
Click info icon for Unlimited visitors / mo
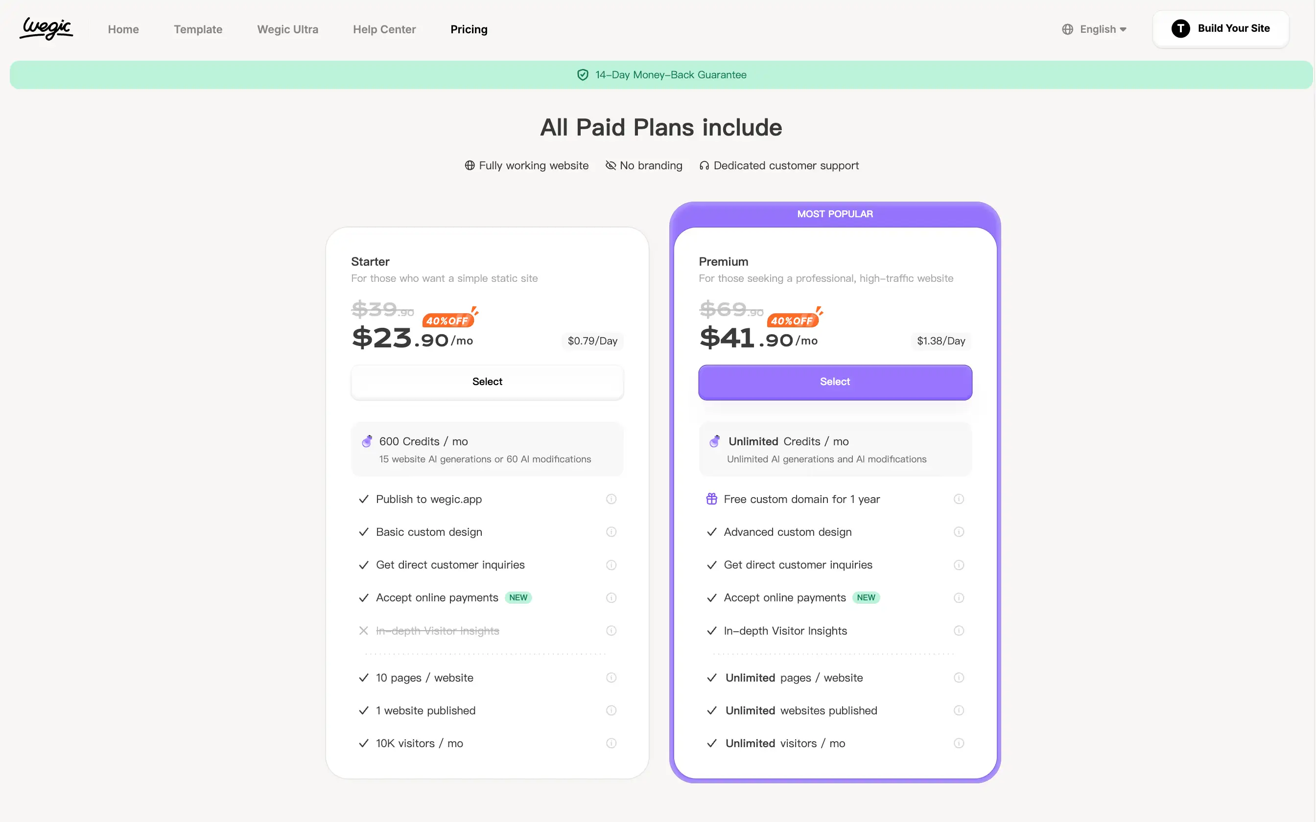click(959, 743)
